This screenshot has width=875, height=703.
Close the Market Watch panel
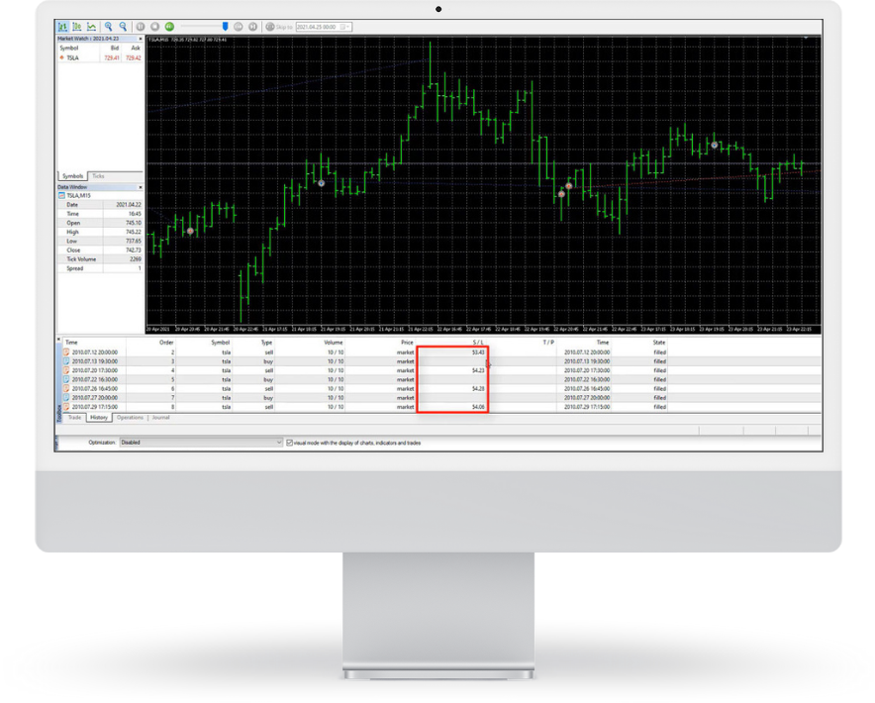(x=141, y=39)
